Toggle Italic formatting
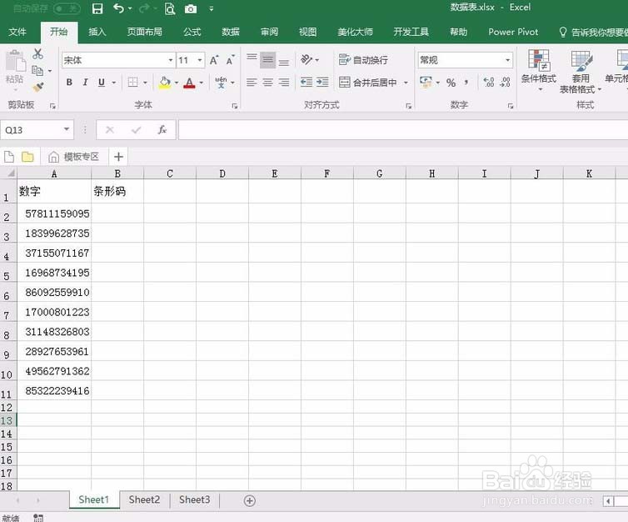Viewport: 628px width, 522px height. coord(85,83)
